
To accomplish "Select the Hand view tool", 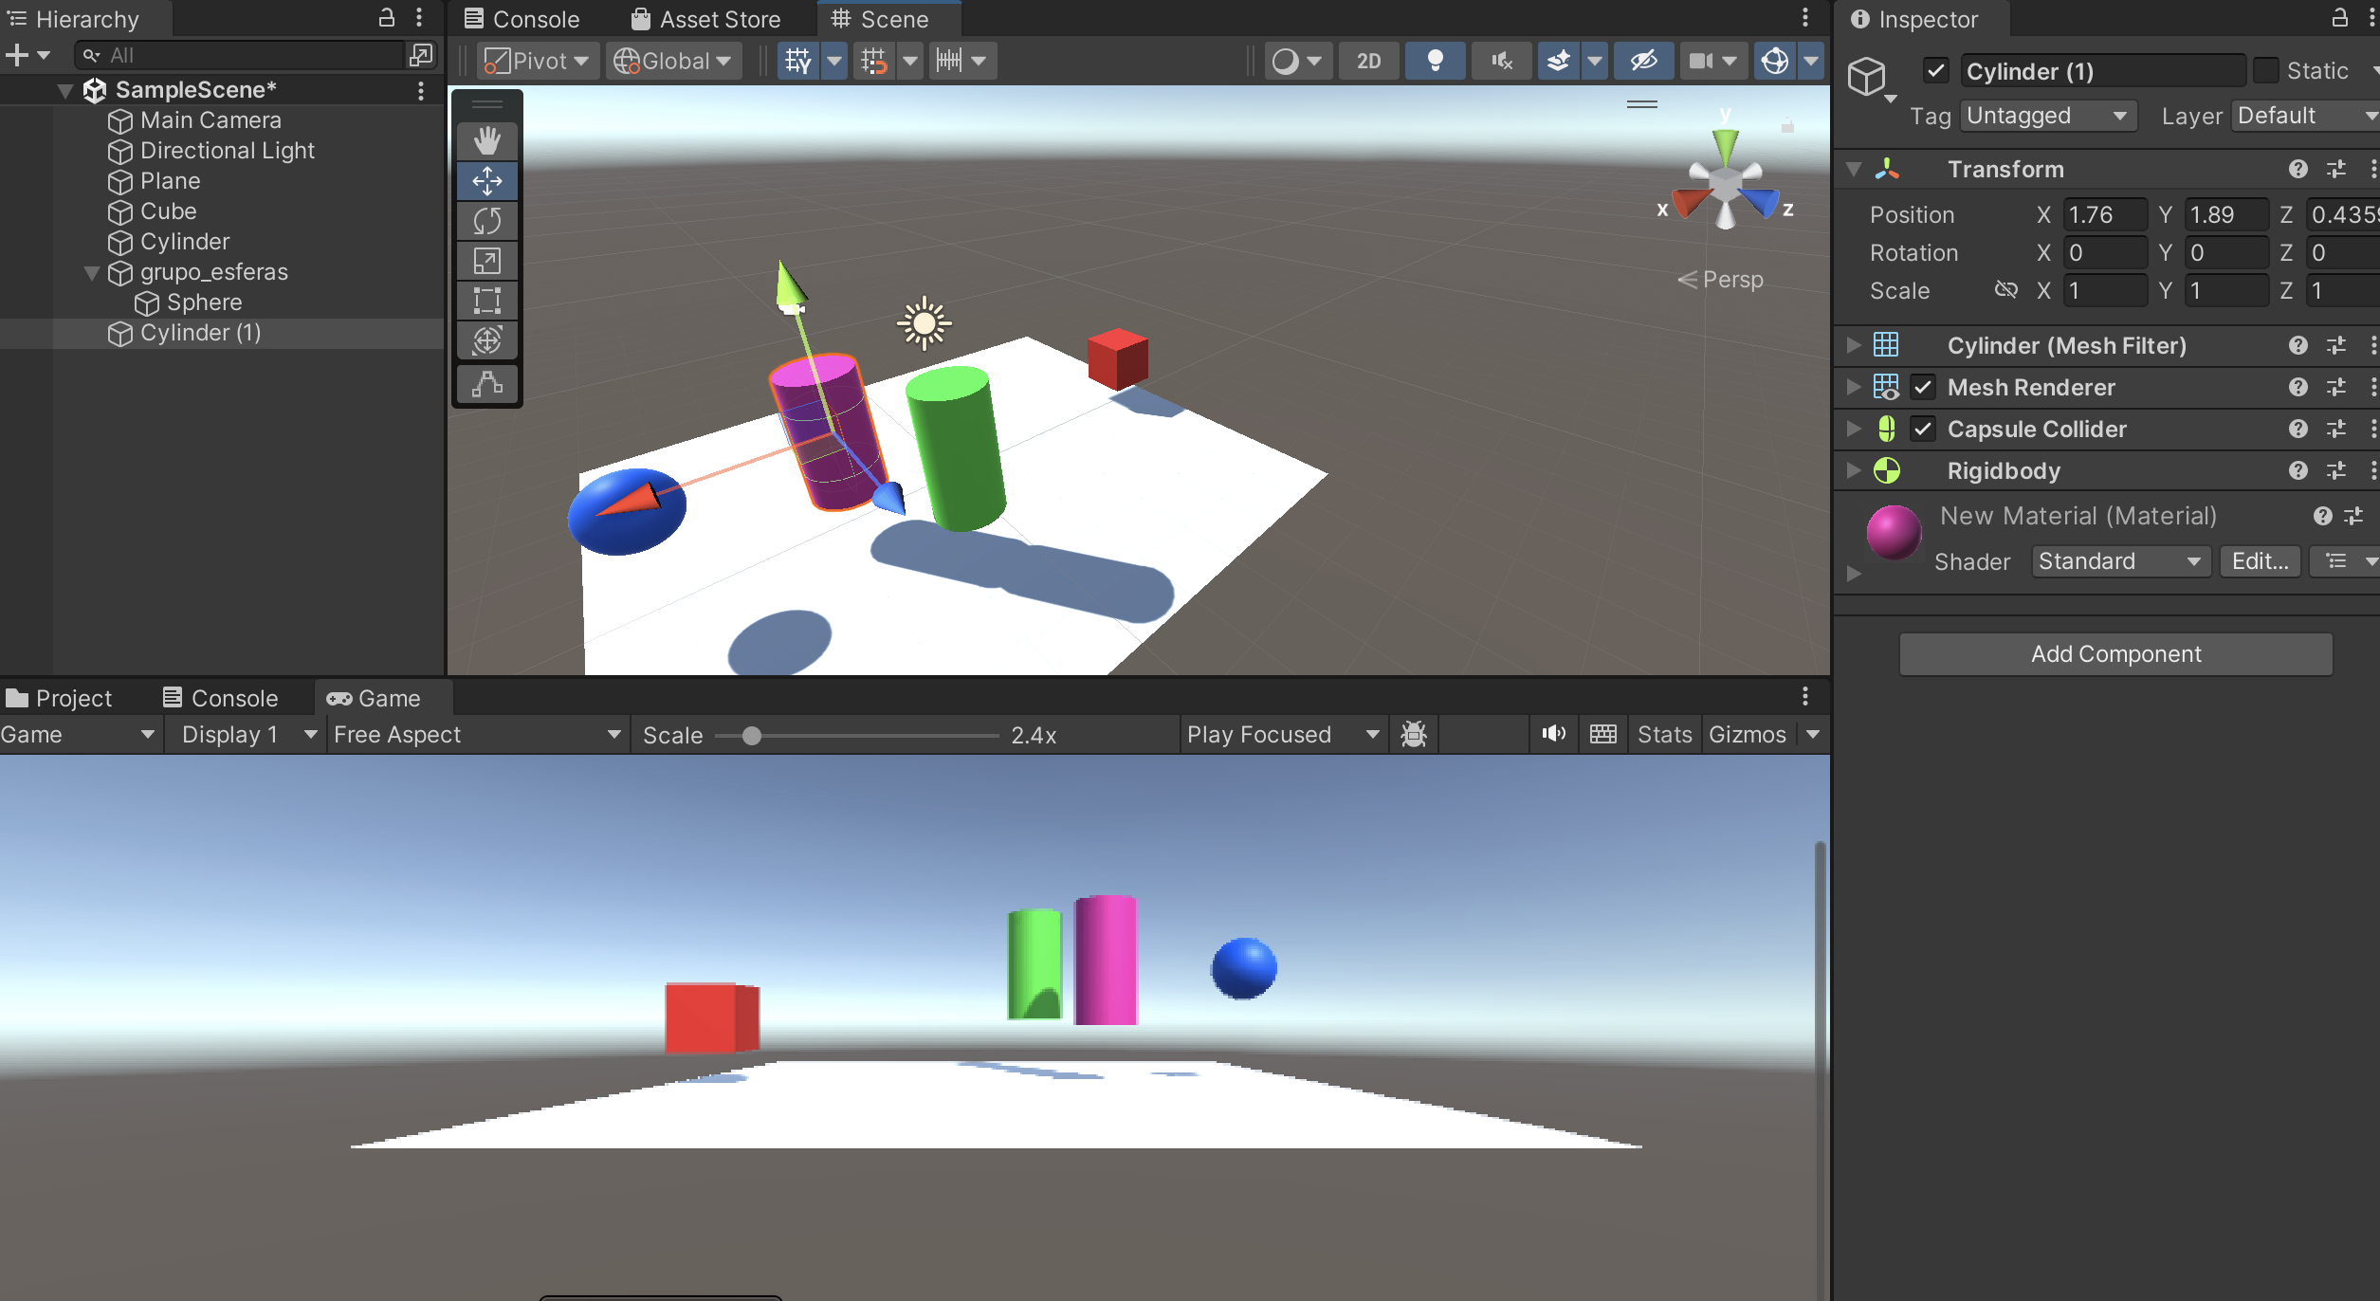I will click(487, 141).
